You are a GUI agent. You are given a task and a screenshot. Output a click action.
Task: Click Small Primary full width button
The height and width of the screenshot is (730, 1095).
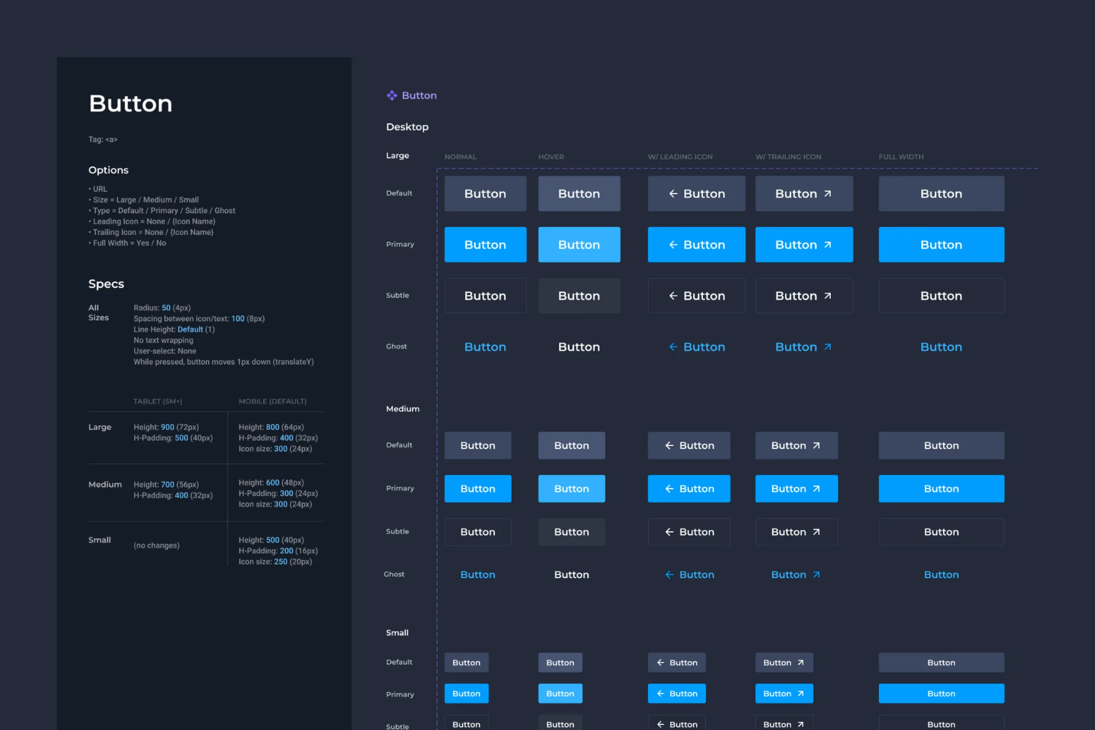941,694
